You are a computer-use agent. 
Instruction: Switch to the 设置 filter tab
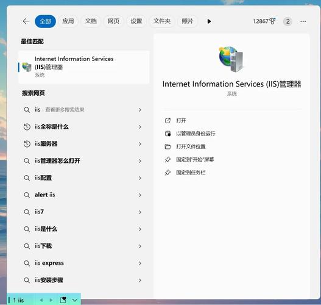click(136, 21)
